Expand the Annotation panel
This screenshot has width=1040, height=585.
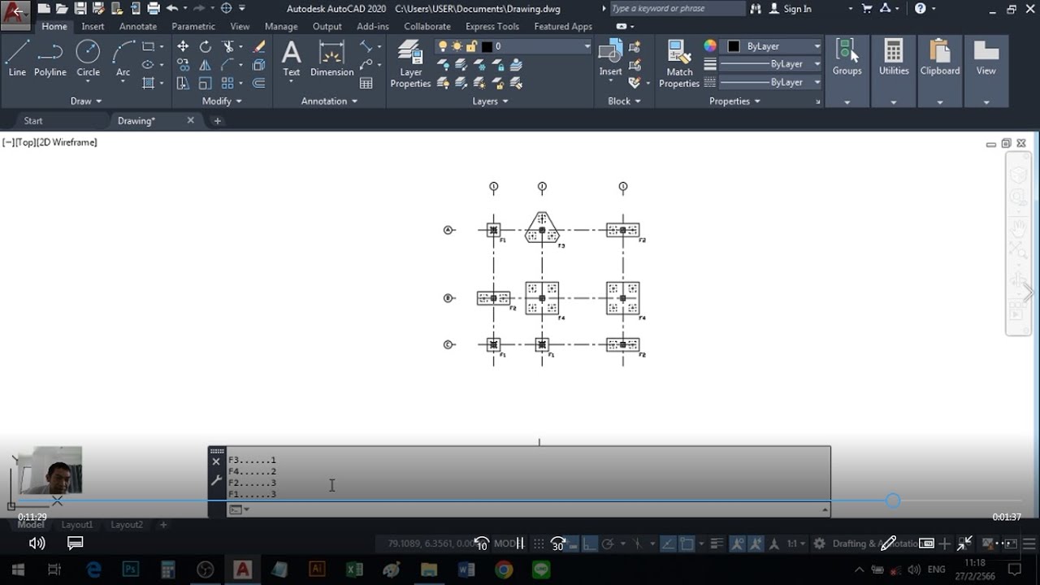click(x=329, y=102)
